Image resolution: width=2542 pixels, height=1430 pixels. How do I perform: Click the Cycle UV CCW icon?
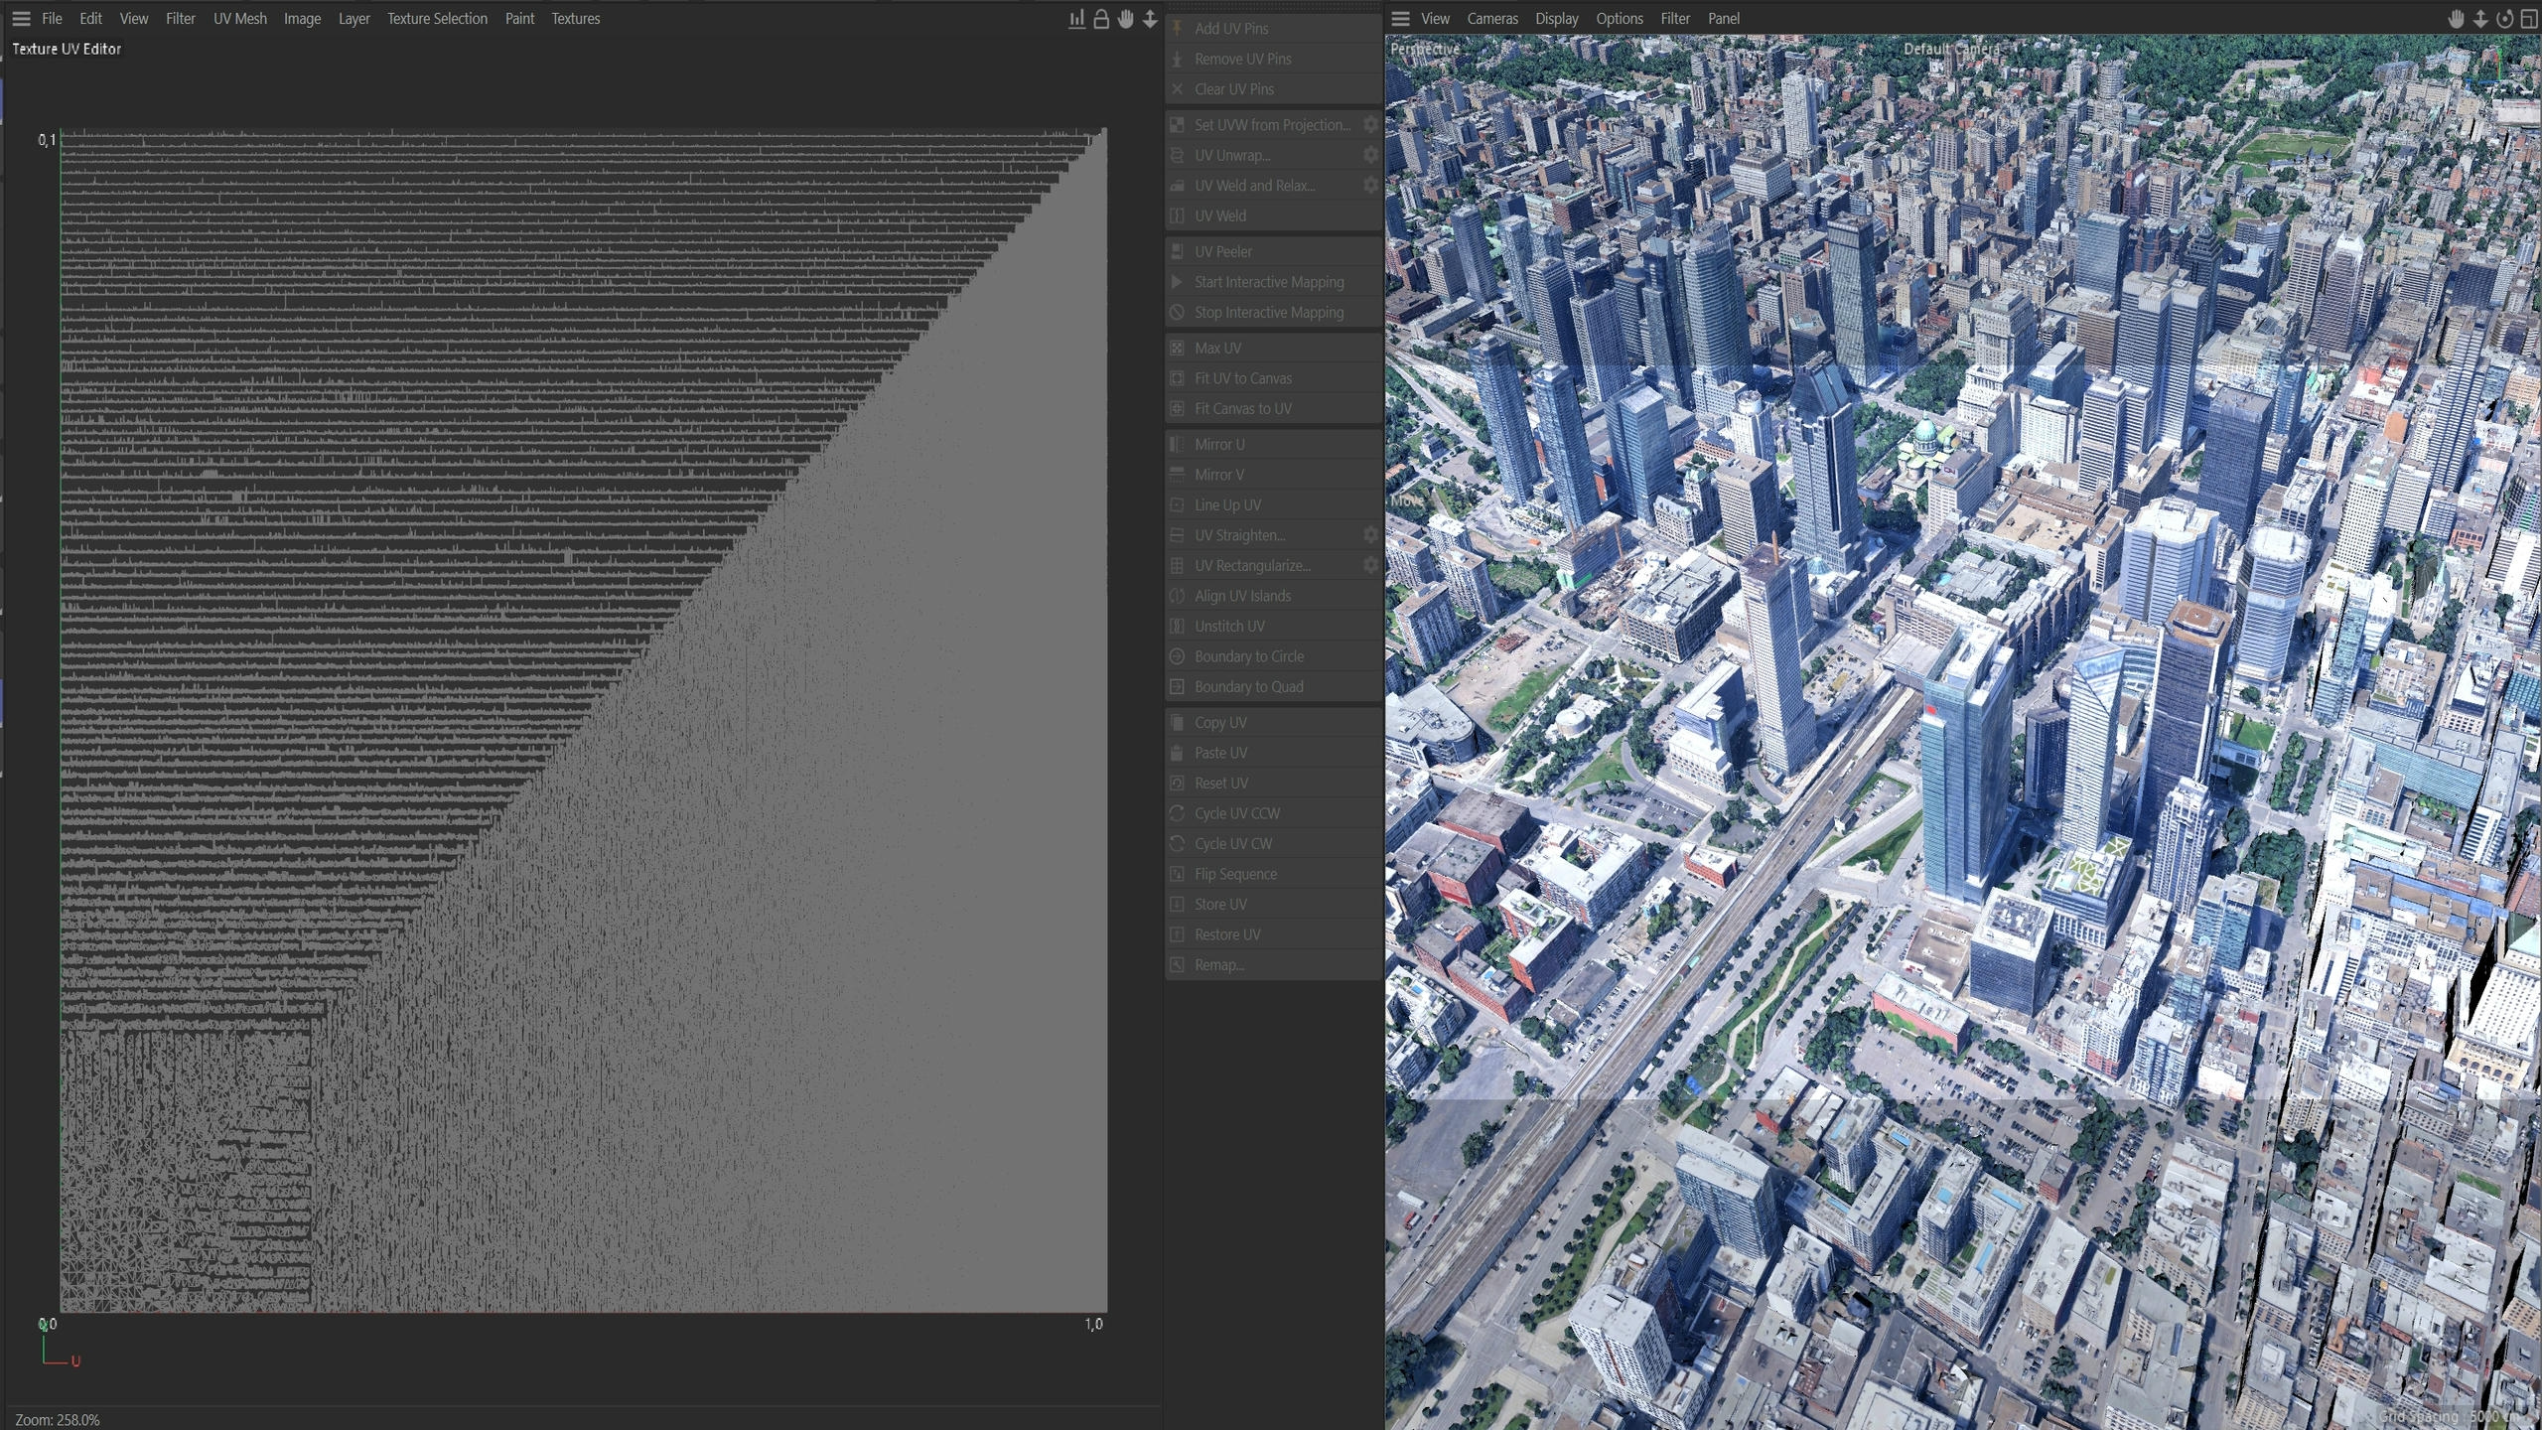point(1177,813)
